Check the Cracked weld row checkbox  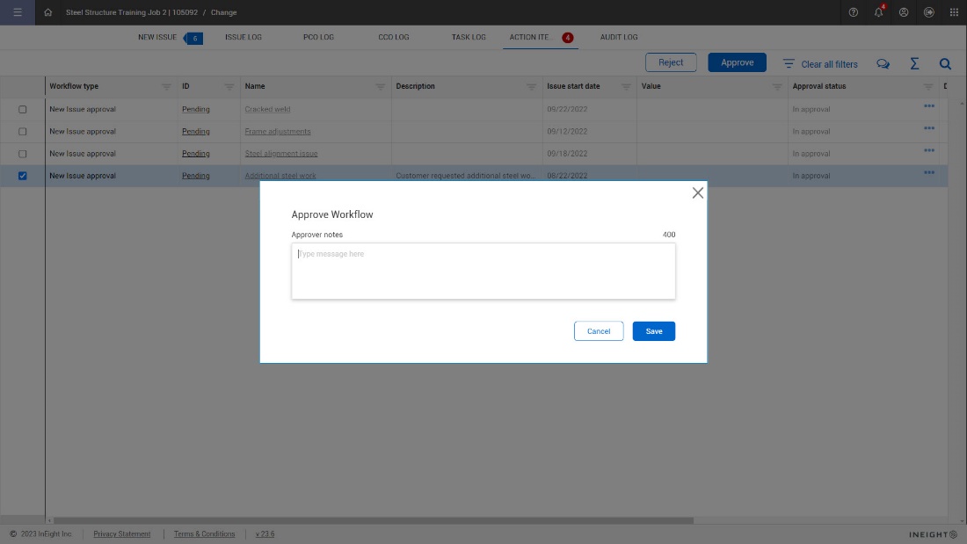tap(23, 110)
